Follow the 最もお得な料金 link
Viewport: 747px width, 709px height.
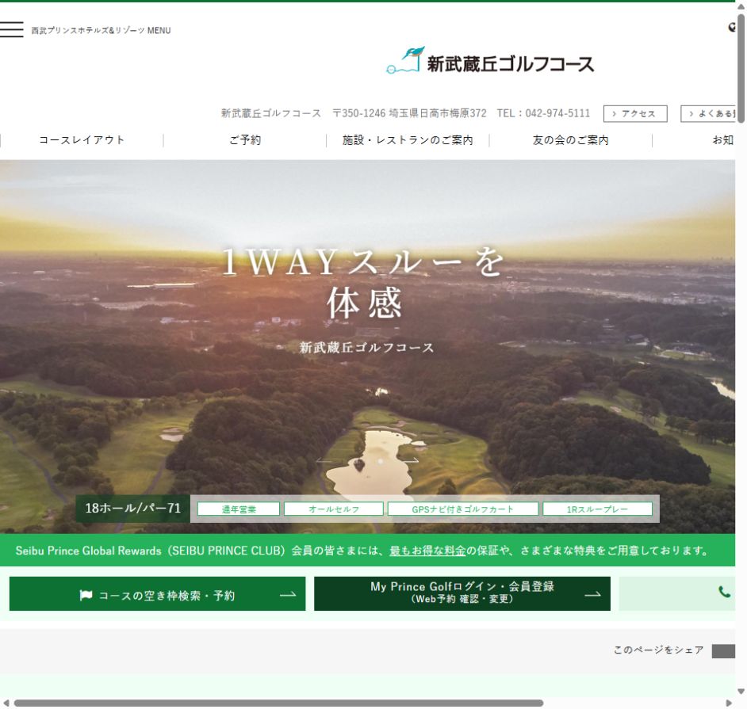tap(427, 551)
